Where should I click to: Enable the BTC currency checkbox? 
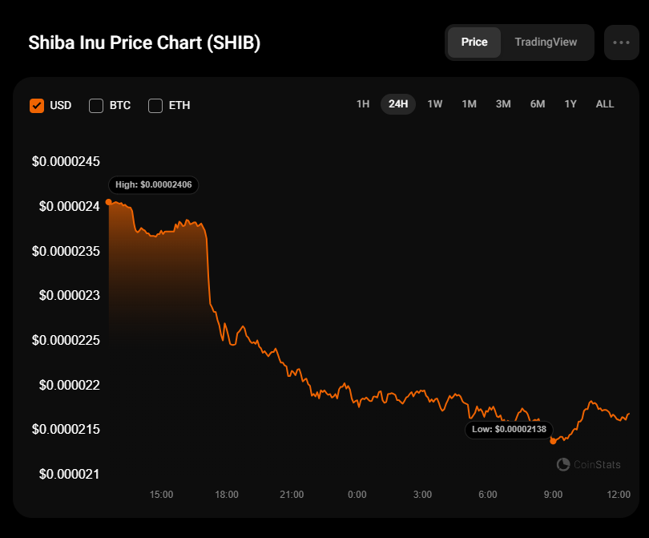(96, 106)
